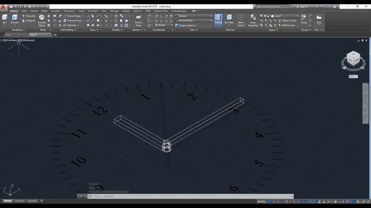Screen dimensions: 371x208
Task: Click the search keyword box
Action: point(273,6)
